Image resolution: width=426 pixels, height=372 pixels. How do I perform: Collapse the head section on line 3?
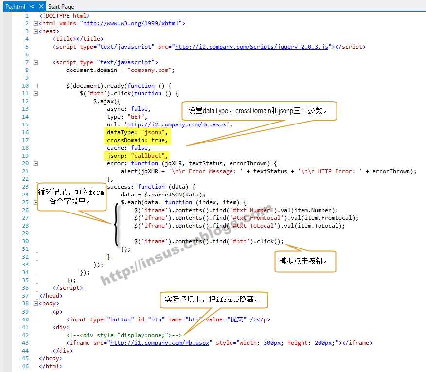click(x=35, y=31)
